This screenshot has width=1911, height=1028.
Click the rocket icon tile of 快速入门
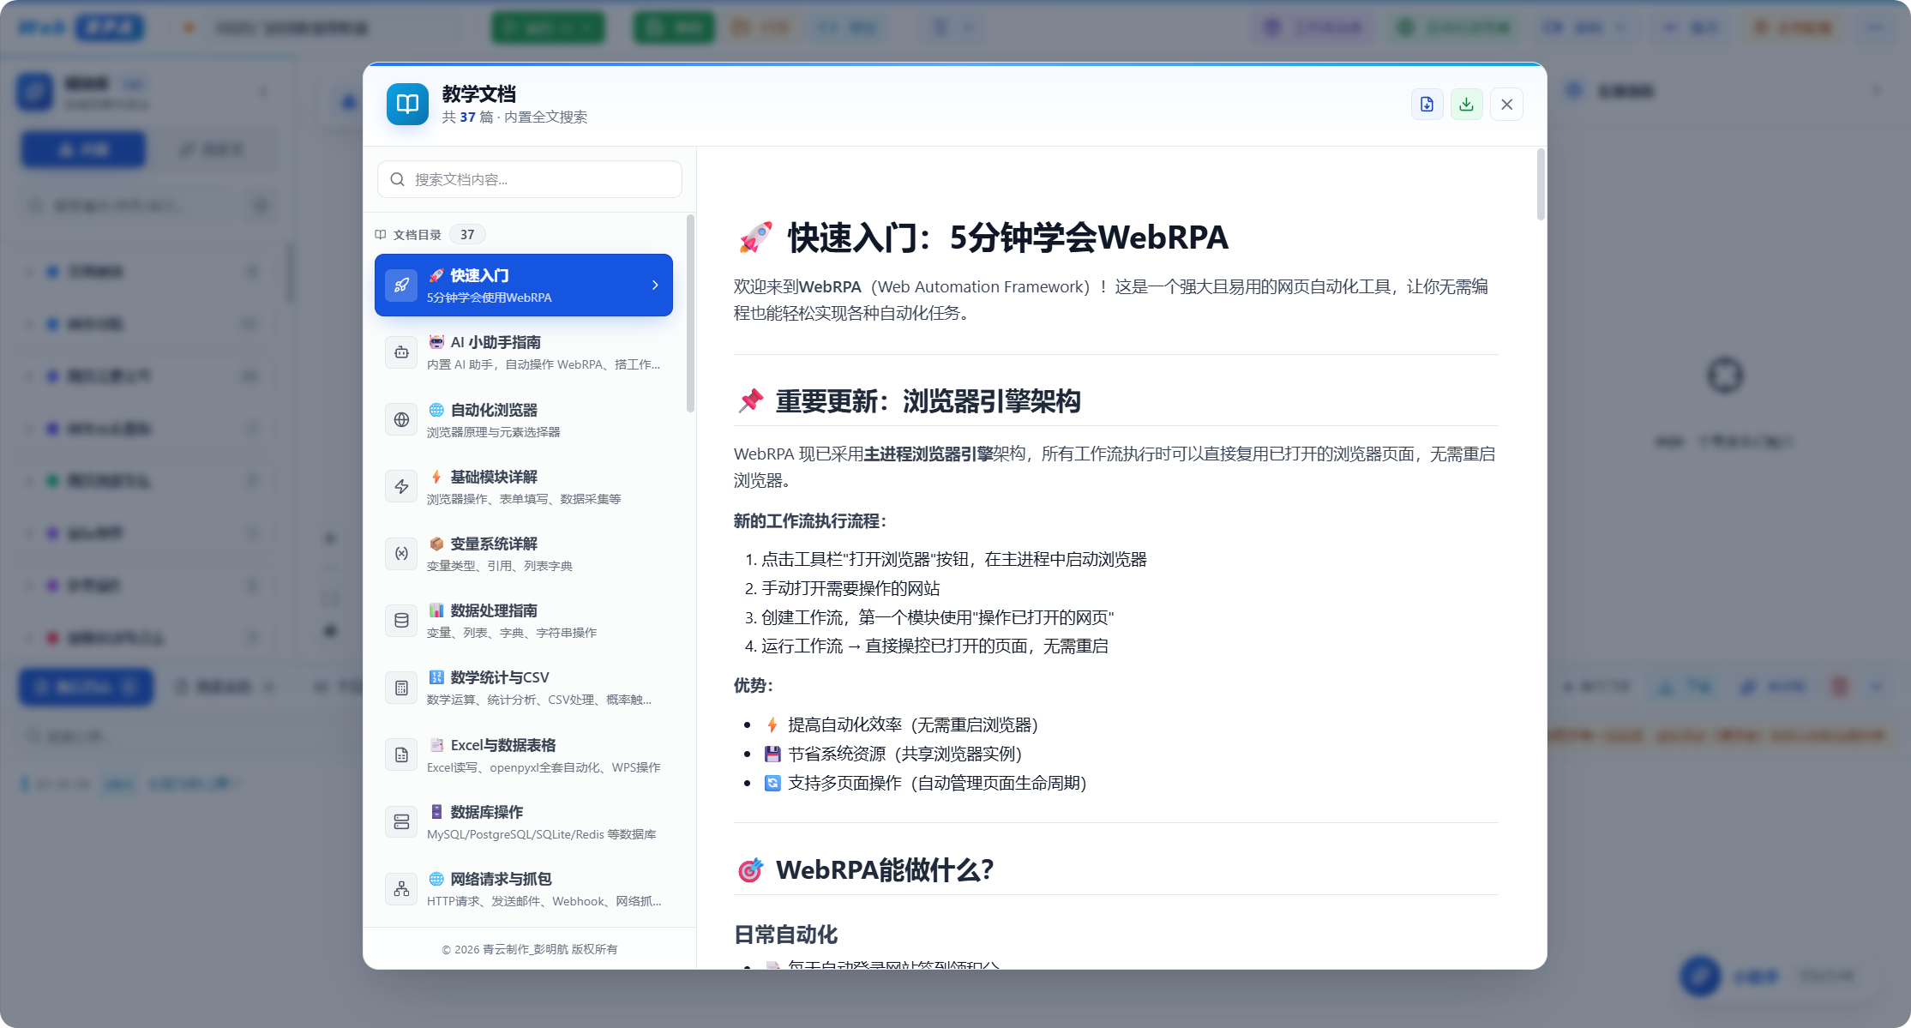tap(401, 286)
